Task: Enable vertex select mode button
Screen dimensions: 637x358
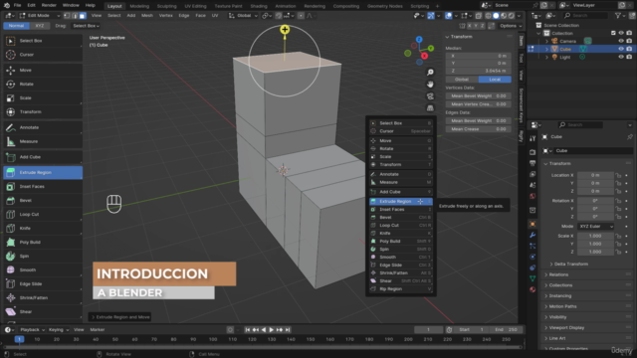Action: pos(67,16)
